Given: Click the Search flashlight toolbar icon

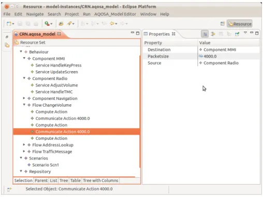Looking at the screenshot, I should point(69,23).
